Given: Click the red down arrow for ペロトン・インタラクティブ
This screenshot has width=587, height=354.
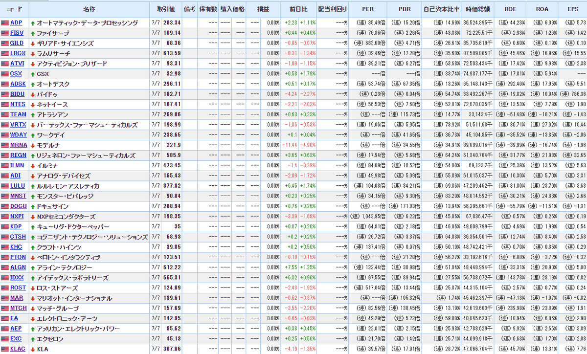Looking at the screenshot, I should coord(33,258).
